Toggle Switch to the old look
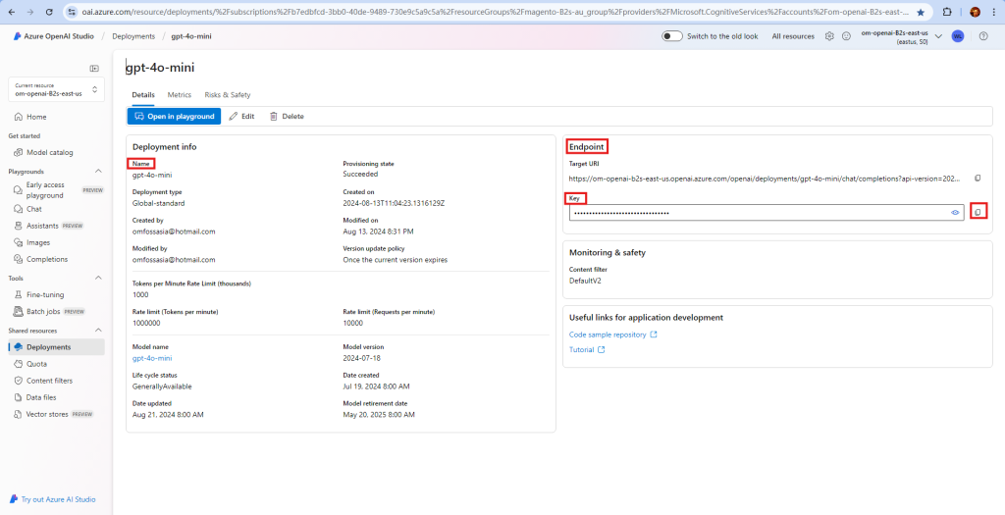Image resolution: width=1005 pixels, height=515 pixels. pos(672,36)
